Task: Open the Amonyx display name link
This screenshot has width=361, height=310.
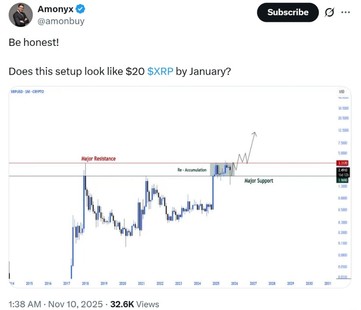Action: pos(55,10)
